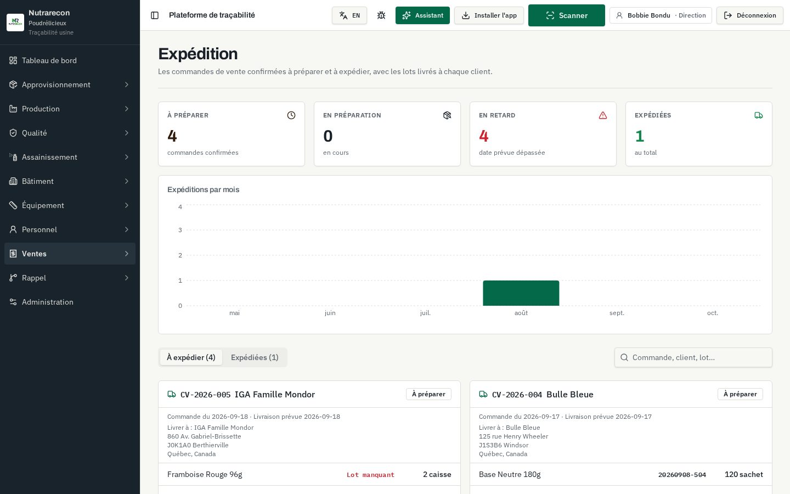Viewport: 790px width, 494px height.
Task: Click the truck icon beside CV-2026-005
Action: click(172, 394)
